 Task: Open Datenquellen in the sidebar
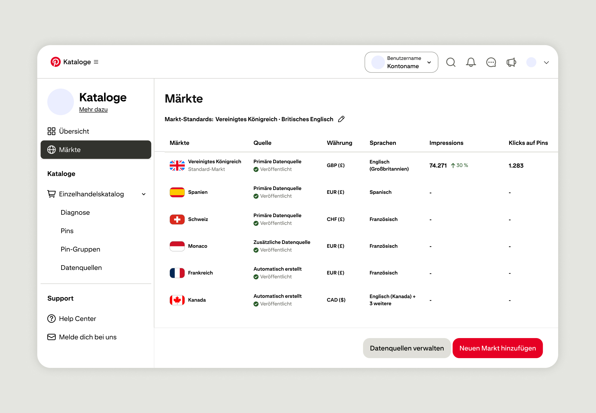click(x=81, y=268)
